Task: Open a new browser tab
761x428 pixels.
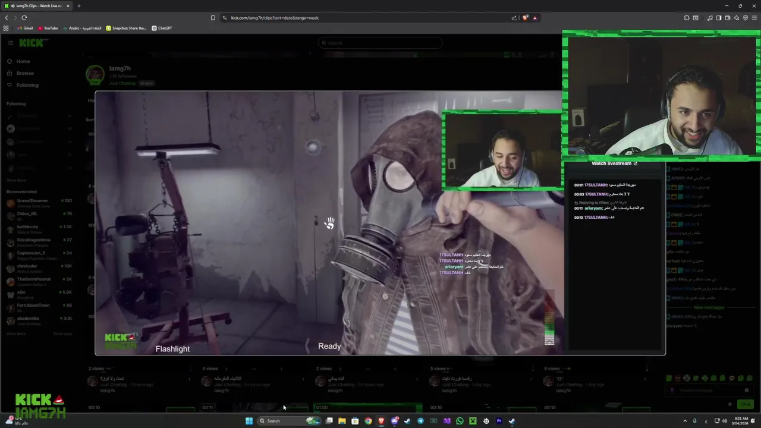Action: click(x=78, y=6)
